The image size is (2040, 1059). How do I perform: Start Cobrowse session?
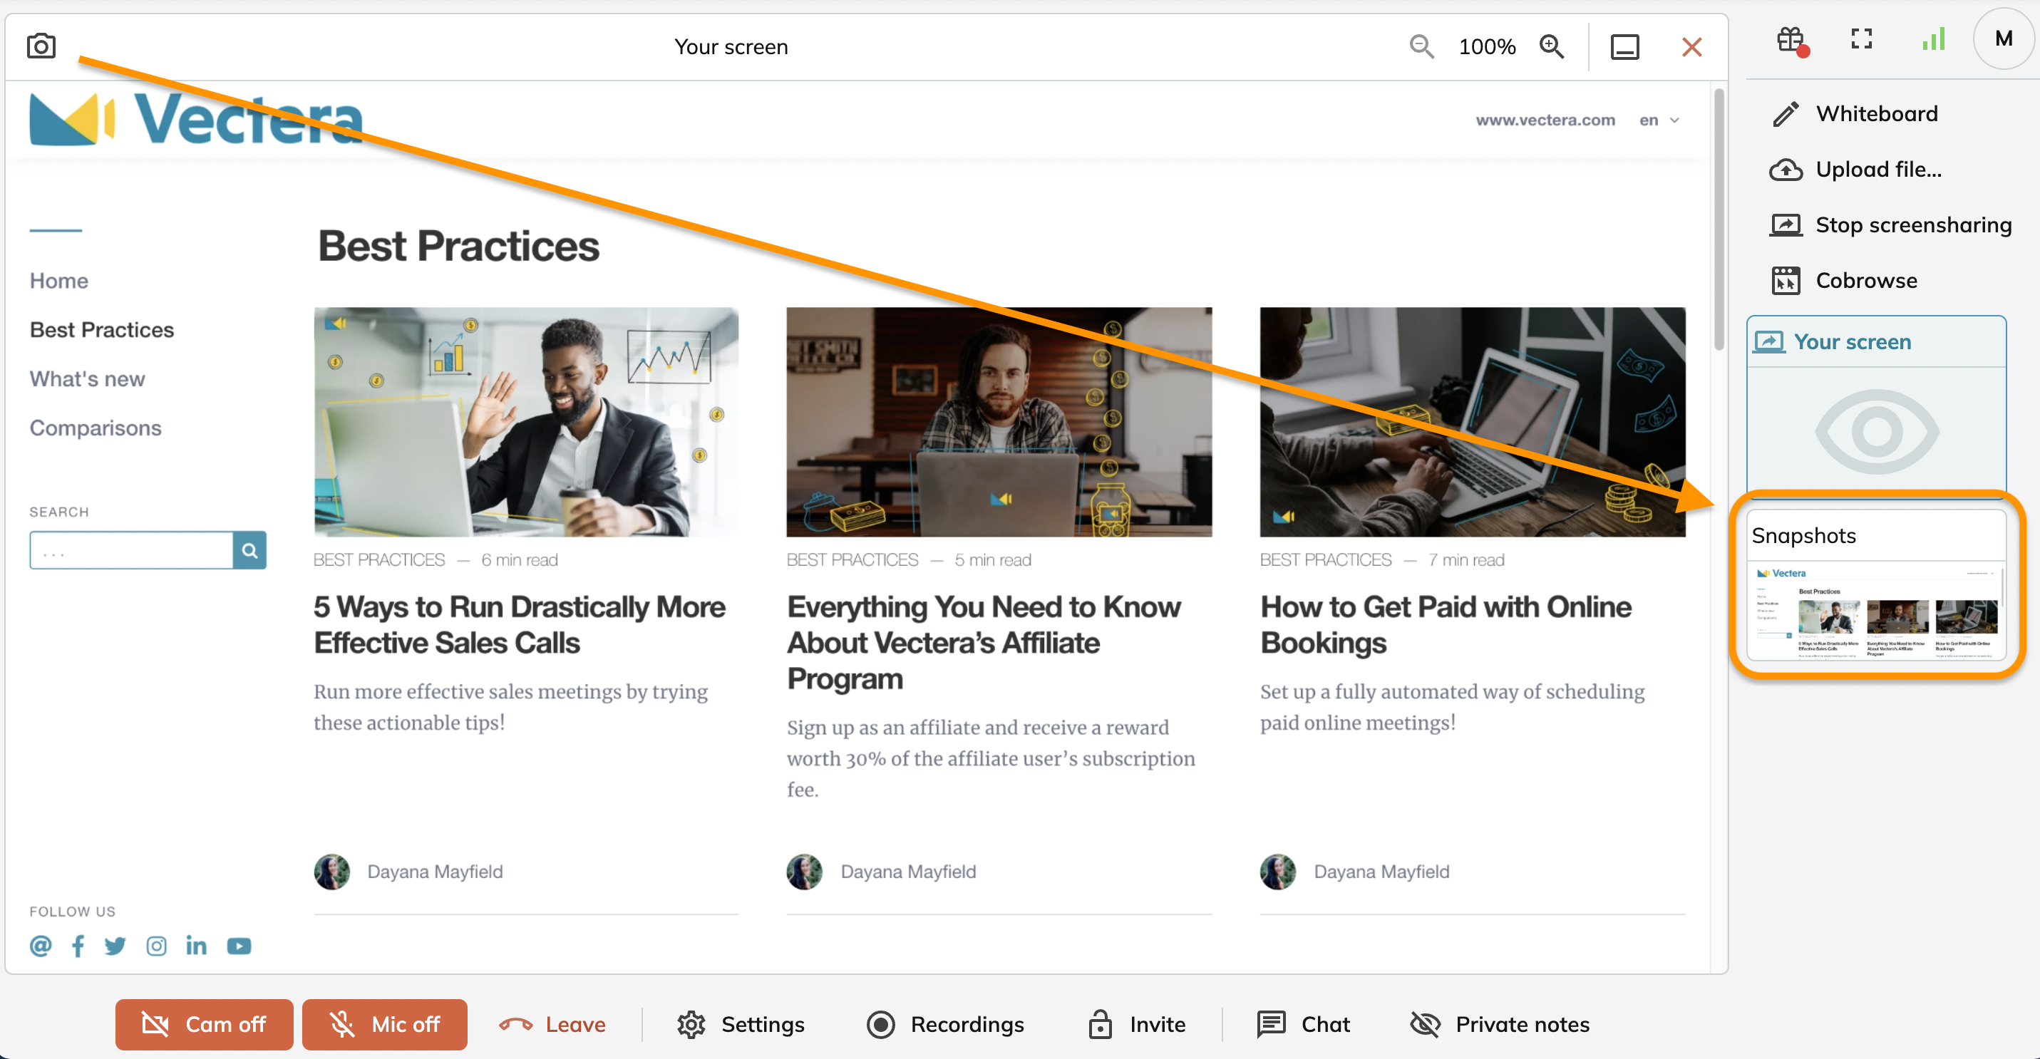pos(1843,280)
